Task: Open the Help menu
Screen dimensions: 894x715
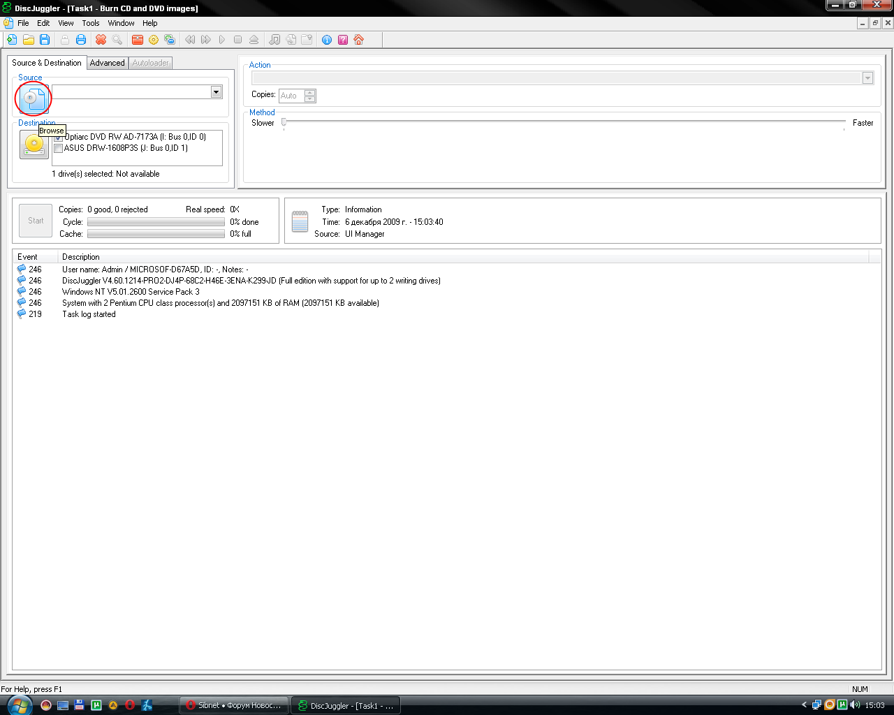Action: pos(150,23)
